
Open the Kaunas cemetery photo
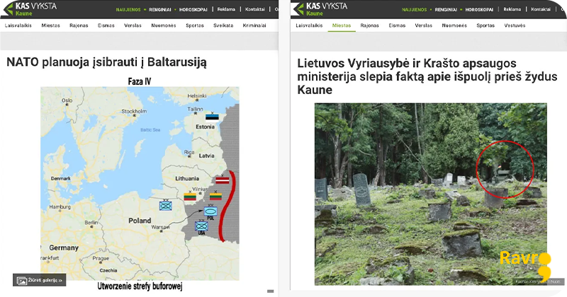pyautogui.click(x=430, y=194)
